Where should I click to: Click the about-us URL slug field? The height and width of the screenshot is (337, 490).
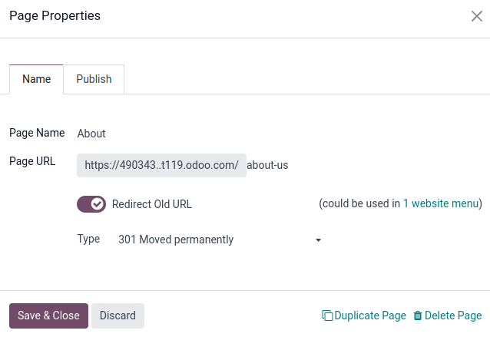tap(346, 165)
